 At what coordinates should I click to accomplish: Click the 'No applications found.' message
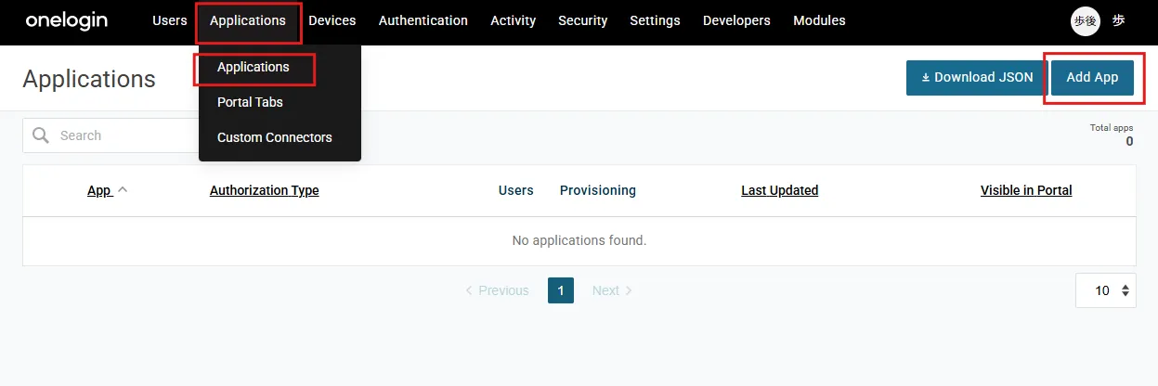click(579, 240)
